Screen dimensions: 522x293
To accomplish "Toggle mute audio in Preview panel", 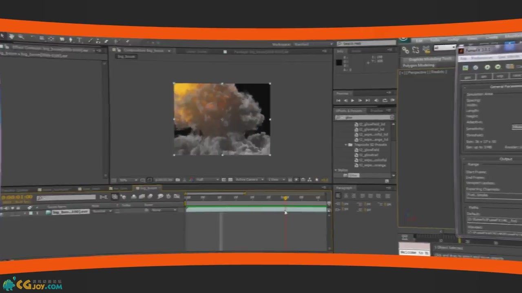I will pyautogui.click(x=376, y=100).
